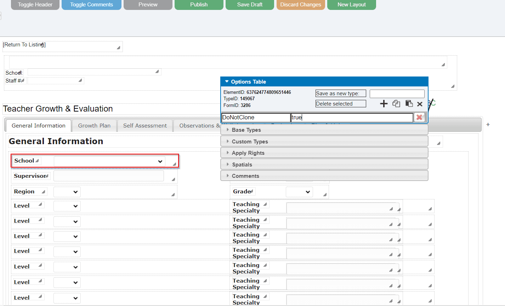The image size is (505, 306).
Task: Click Discard Changes
Action: 301,5
